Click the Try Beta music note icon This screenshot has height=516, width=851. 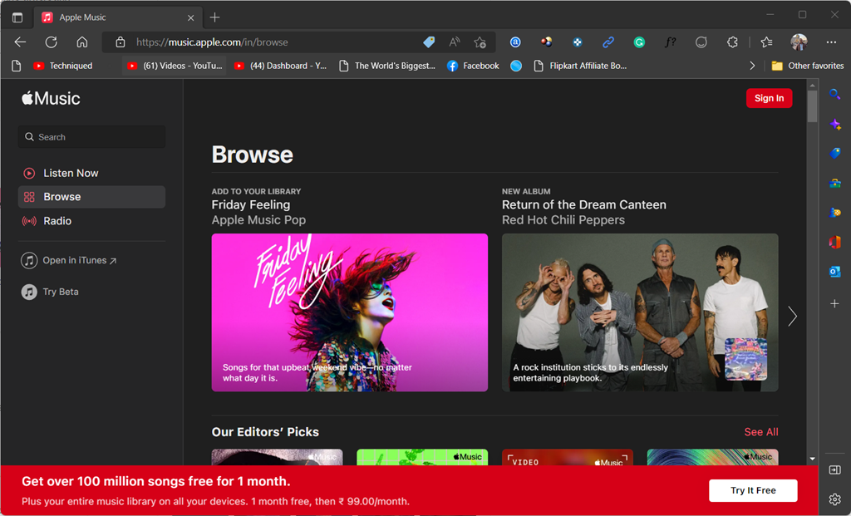pos(29,292)
